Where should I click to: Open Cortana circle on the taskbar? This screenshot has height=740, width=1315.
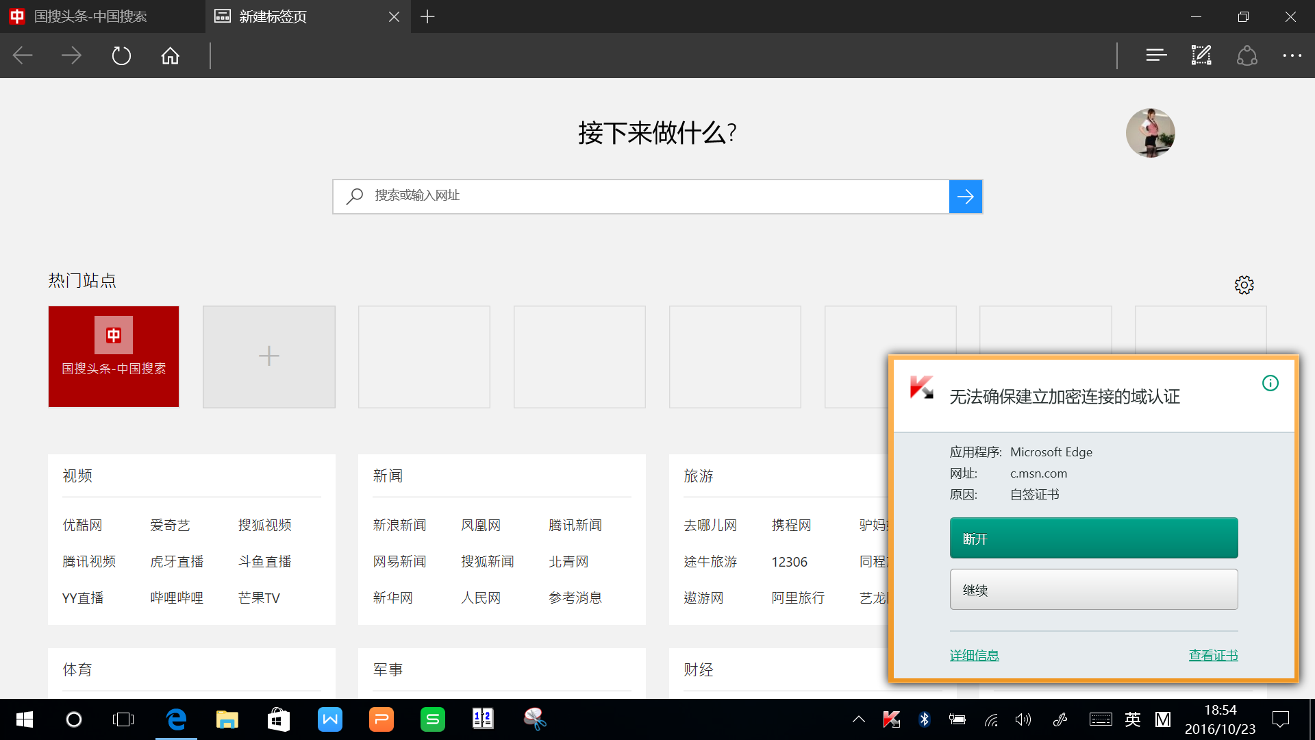click(74, 719)
